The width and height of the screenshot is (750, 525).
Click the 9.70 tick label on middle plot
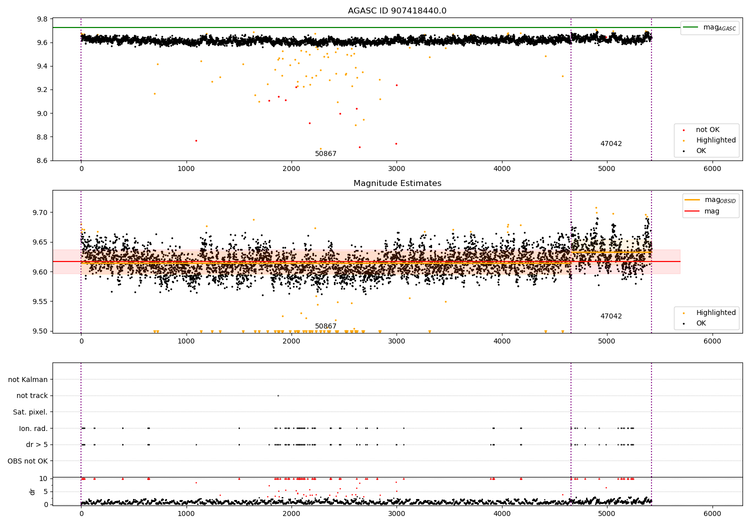pos(40,213)
